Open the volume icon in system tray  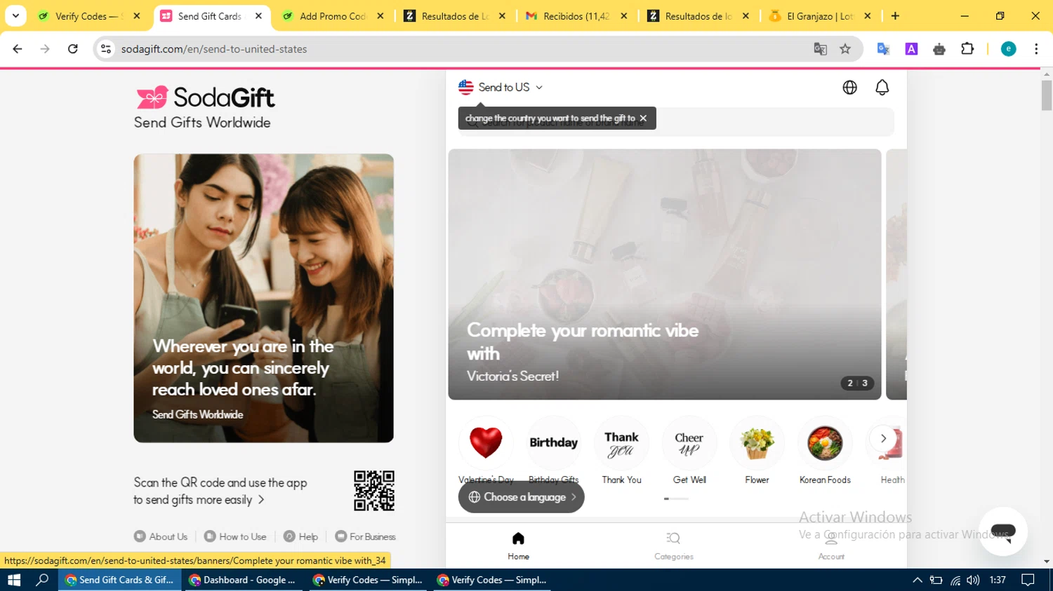click(973, 580)
